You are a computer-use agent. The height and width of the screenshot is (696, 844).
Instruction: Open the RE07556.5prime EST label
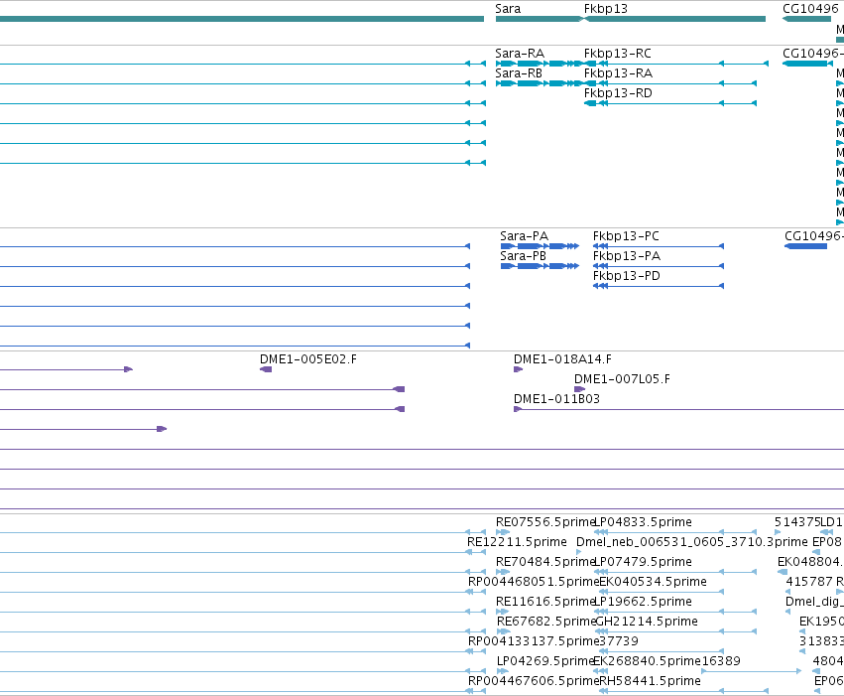(544, 522)
